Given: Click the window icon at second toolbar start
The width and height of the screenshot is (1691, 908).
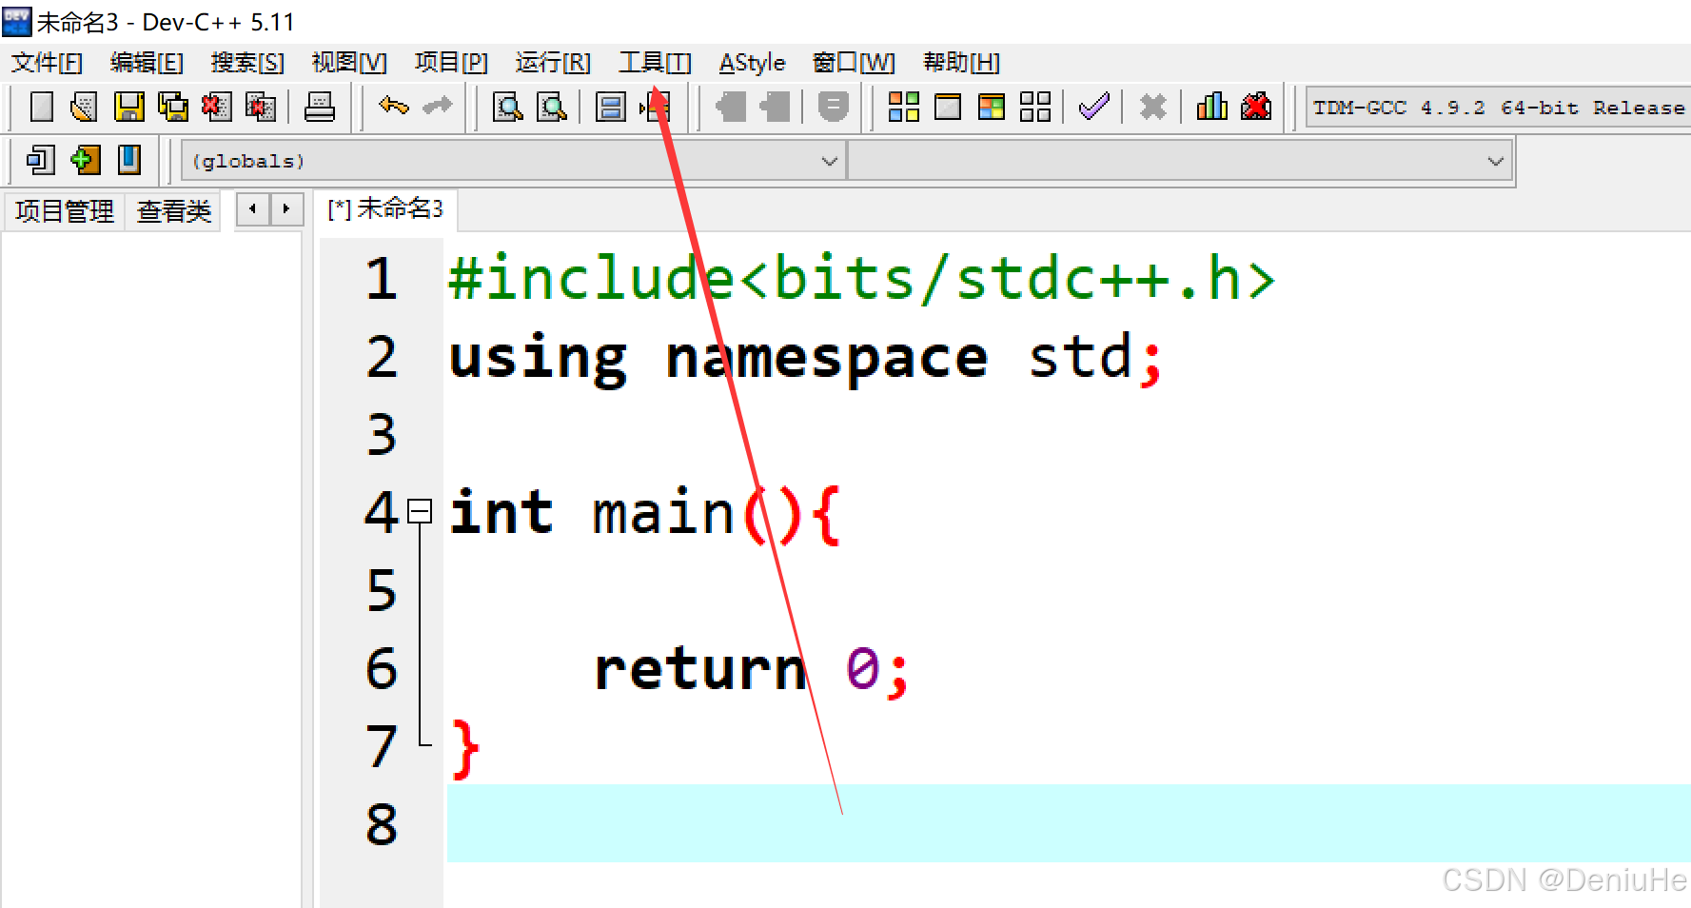Looking at the screenshot, I should [41, 160].
